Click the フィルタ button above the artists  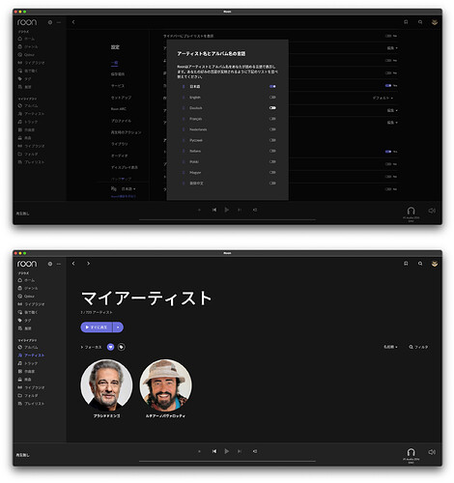point(418,347)
